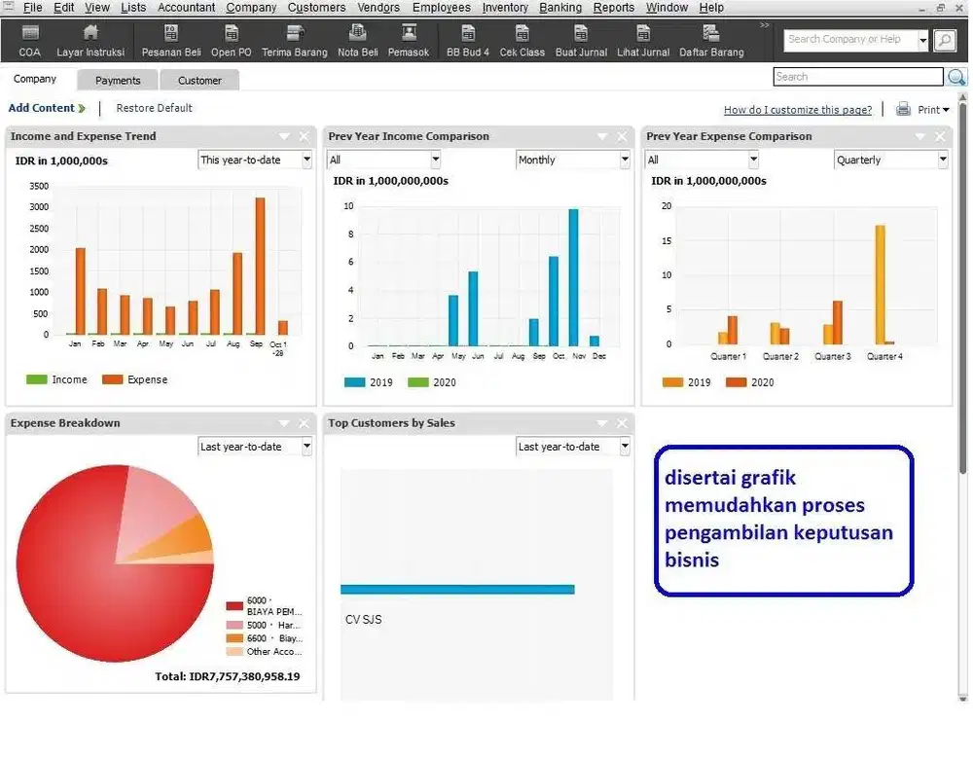Collapse the Top Customers by Sales panel

602,424
